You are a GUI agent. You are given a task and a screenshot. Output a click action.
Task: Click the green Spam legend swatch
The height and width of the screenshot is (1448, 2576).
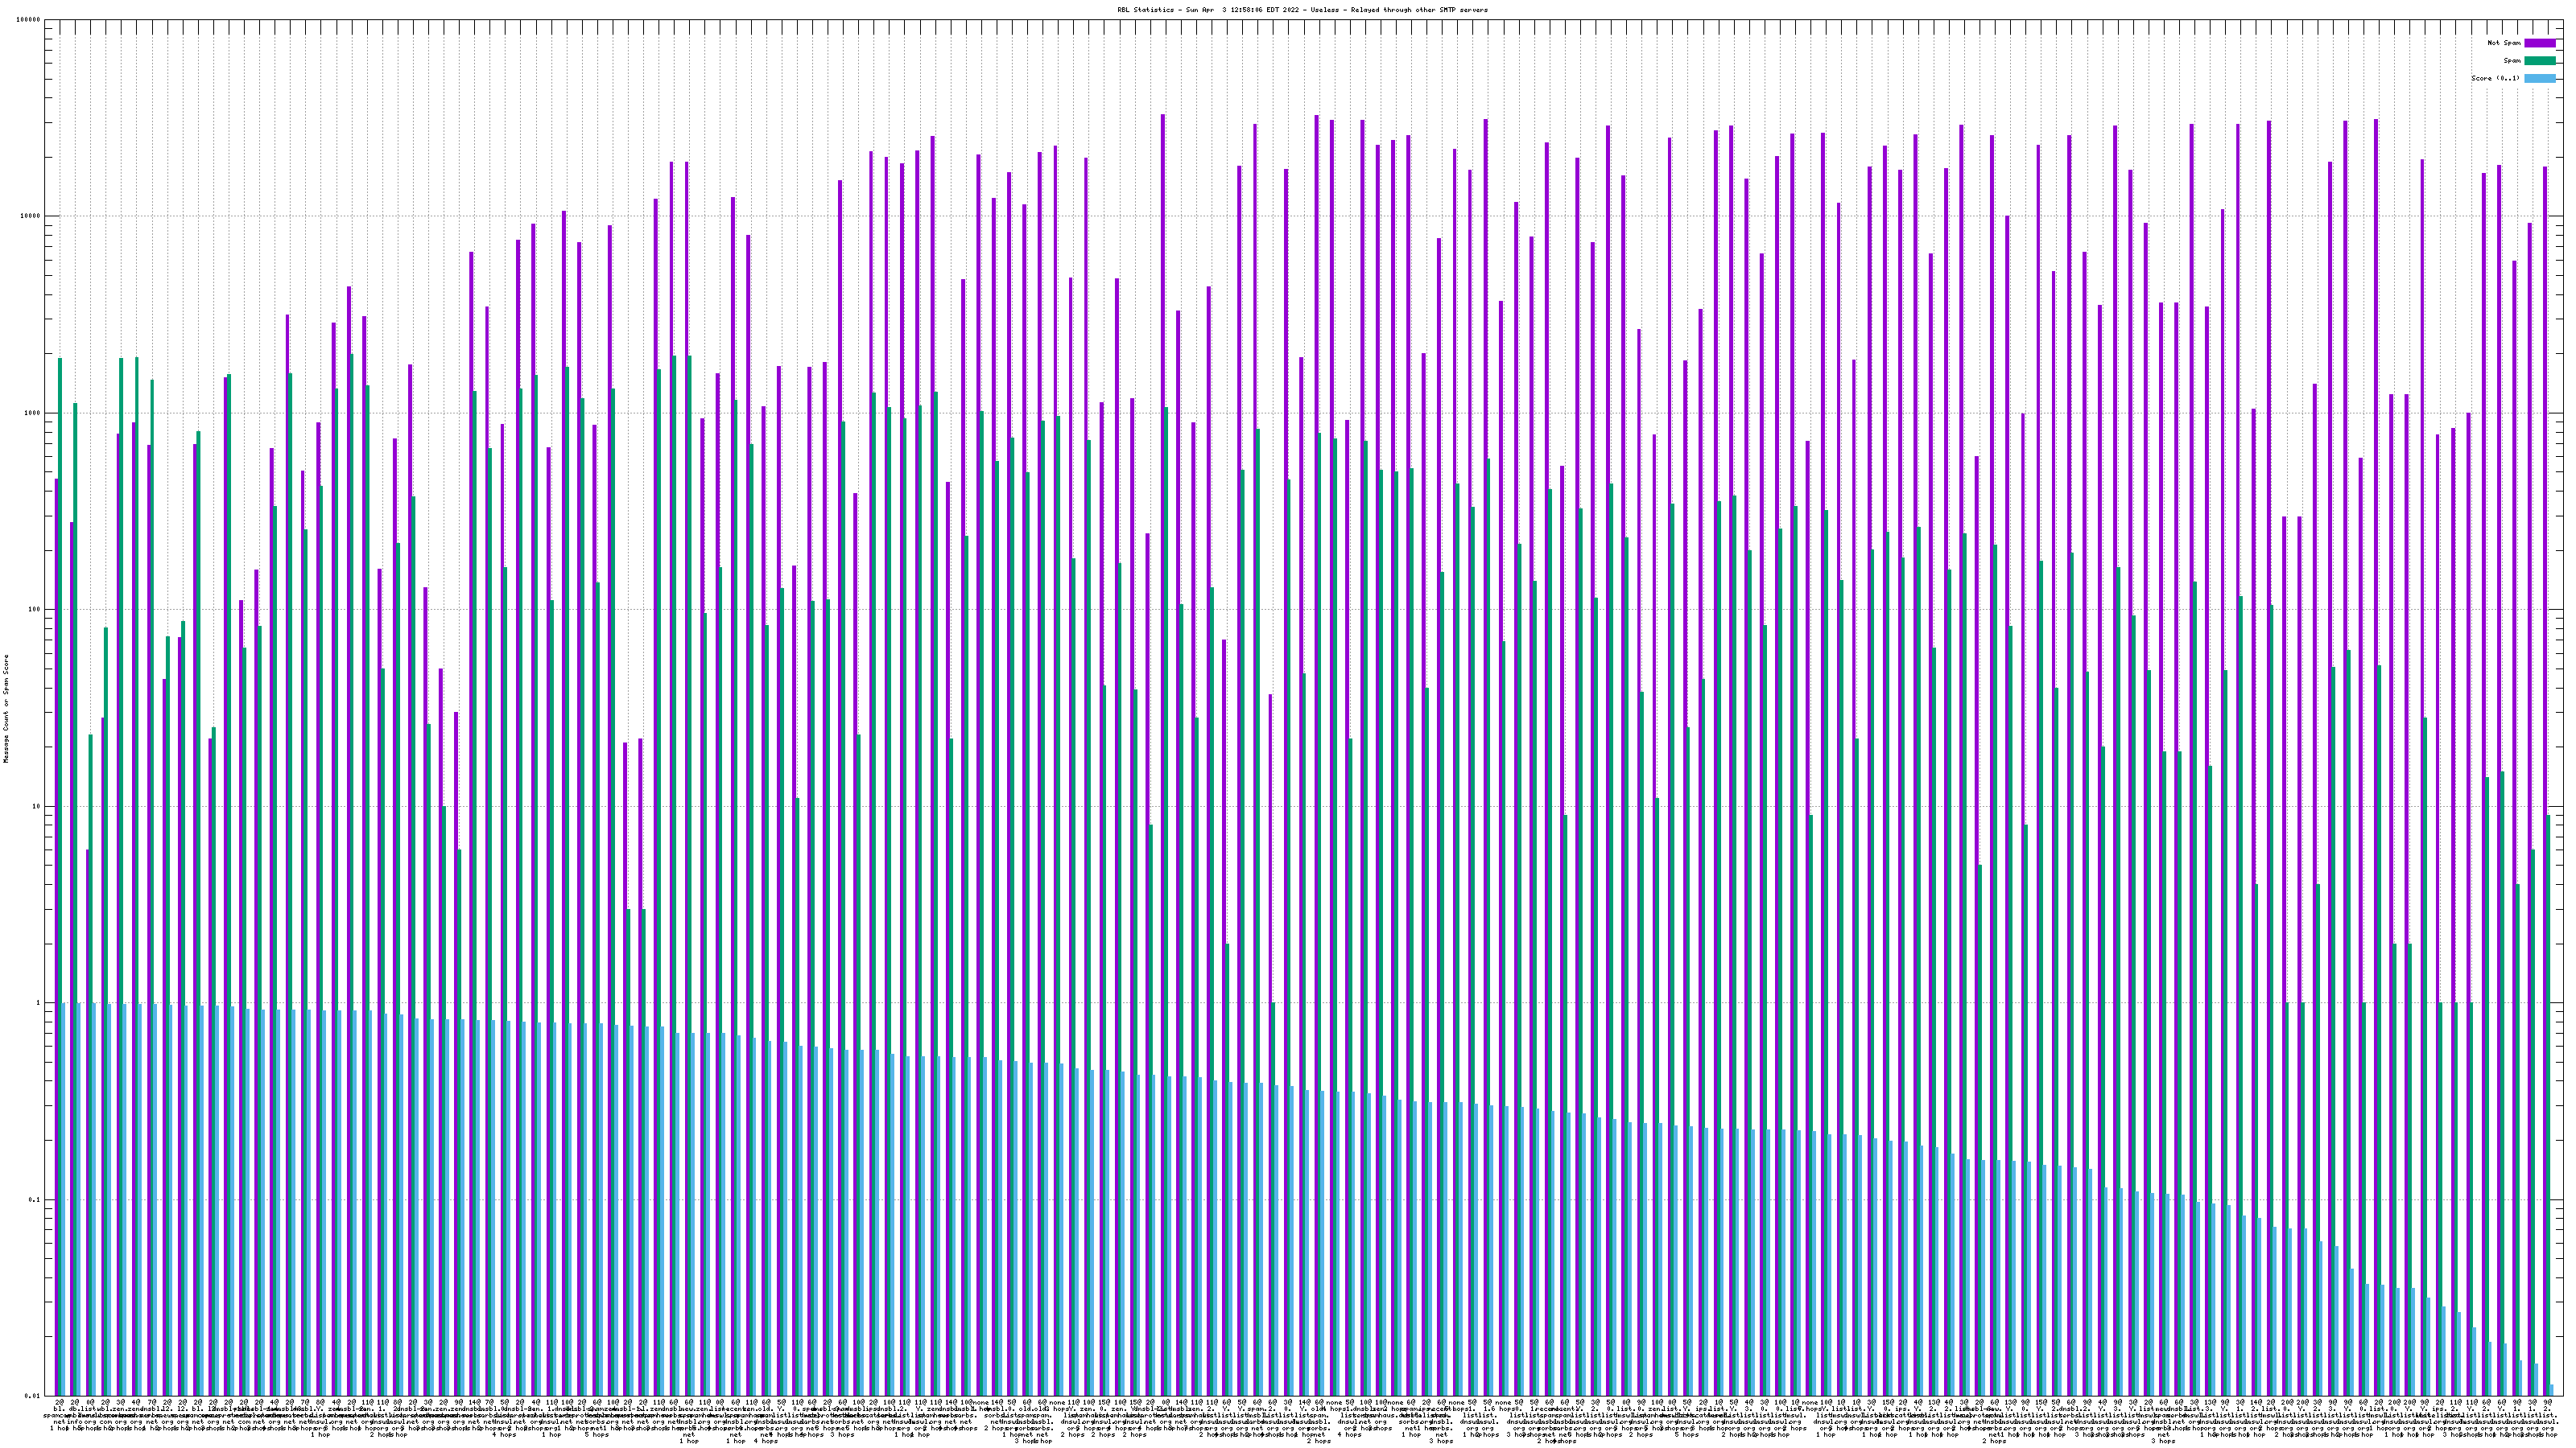pos(2540,61)
